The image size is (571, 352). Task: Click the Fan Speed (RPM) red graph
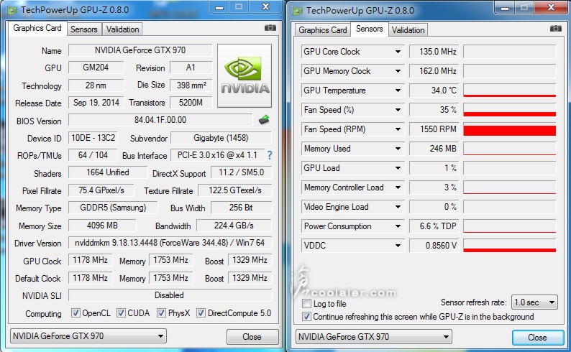tap(509, 129)
